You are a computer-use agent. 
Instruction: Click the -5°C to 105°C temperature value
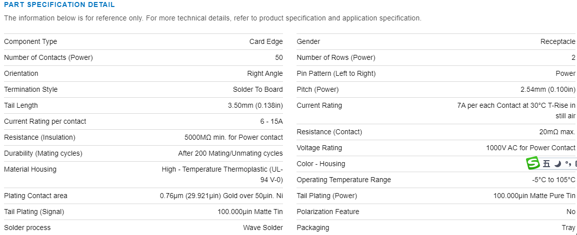553,180
